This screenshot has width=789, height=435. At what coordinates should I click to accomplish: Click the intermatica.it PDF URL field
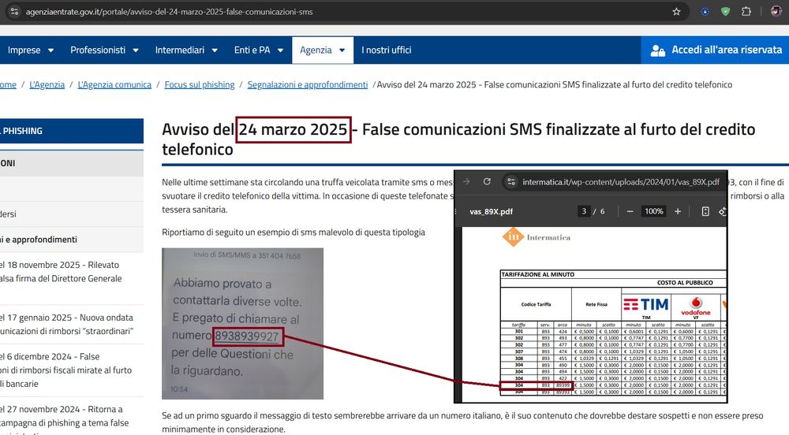[x=620, y=182]
